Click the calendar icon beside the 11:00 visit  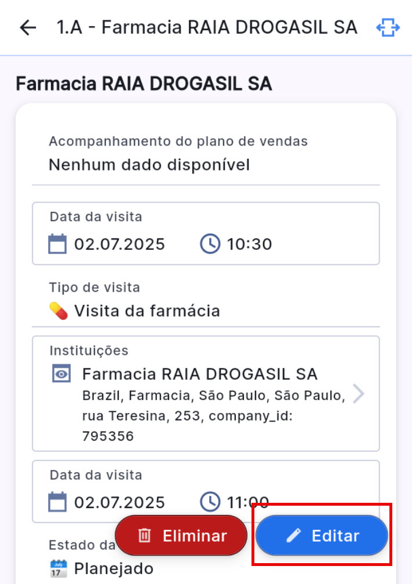point(57,502)
